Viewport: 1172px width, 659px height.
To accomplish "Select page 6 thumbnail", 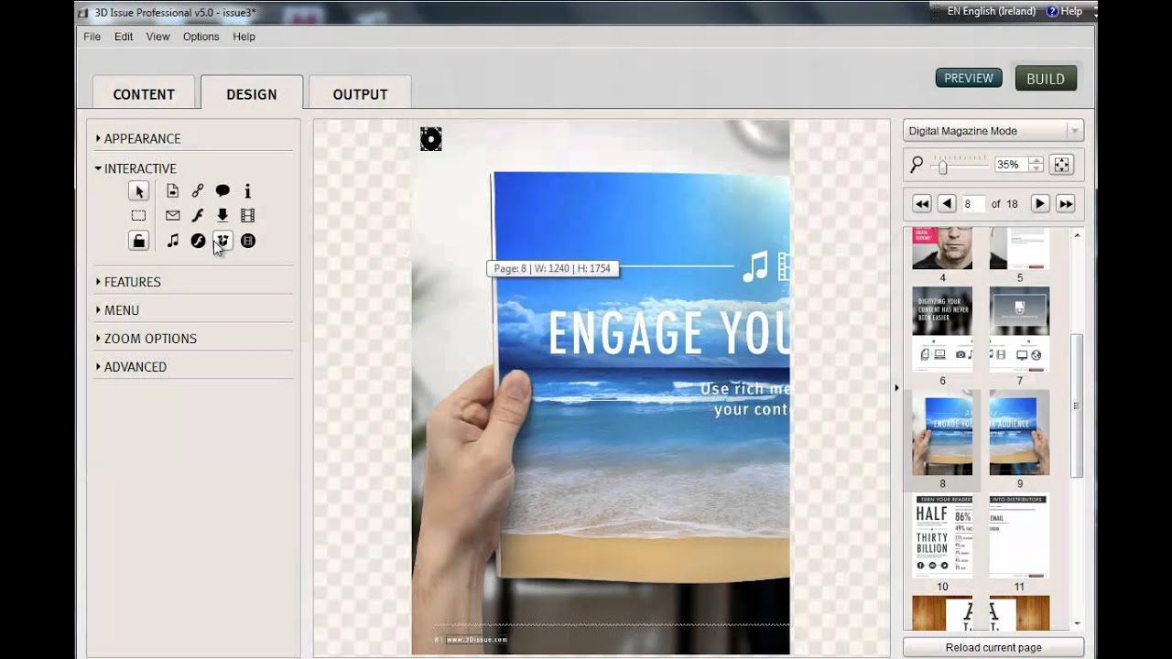I will click(942, 329).
